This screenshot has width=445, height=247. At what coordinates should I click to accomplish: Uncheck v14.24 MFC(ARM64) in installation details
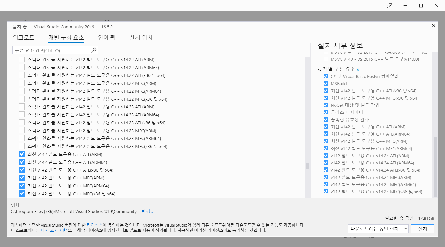click(326, 184)
